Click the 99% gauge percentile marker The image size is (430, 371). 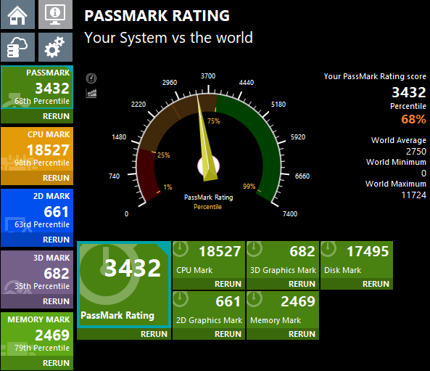249,187
